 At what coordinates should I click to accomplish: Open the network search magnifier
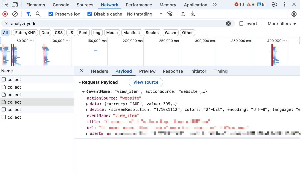pos(38,14)
